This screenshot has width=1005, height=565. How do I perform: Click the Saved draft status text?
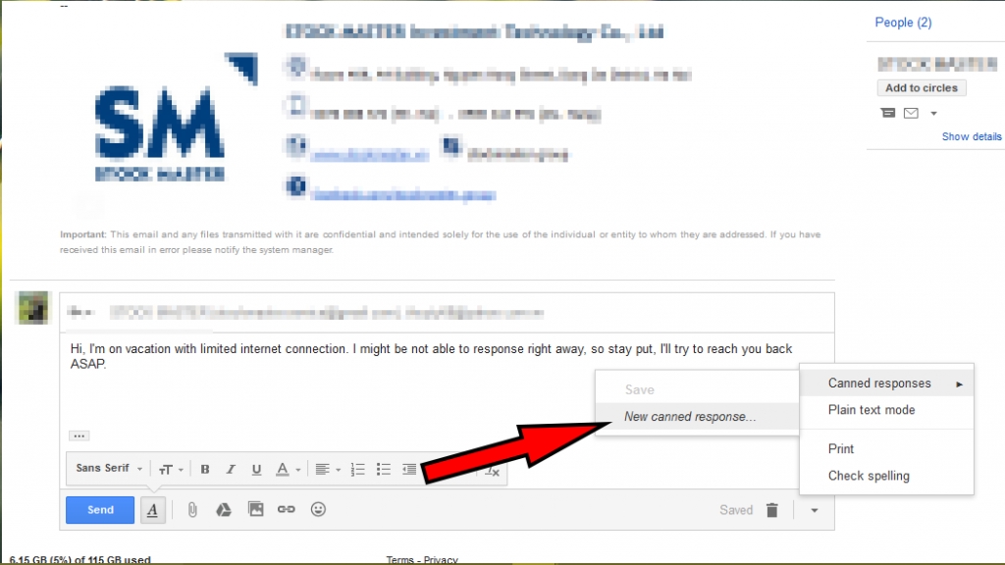point(736,510)
